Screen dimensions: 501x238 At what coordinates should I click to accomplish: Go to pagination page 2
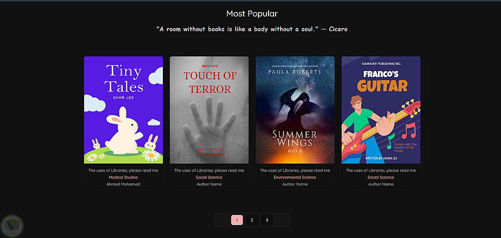coord(252,220)
